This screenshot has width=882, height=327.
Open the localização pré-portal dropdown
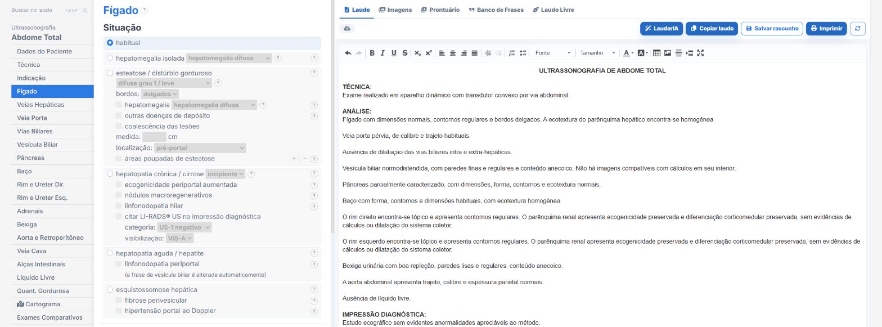click(200, 148)
